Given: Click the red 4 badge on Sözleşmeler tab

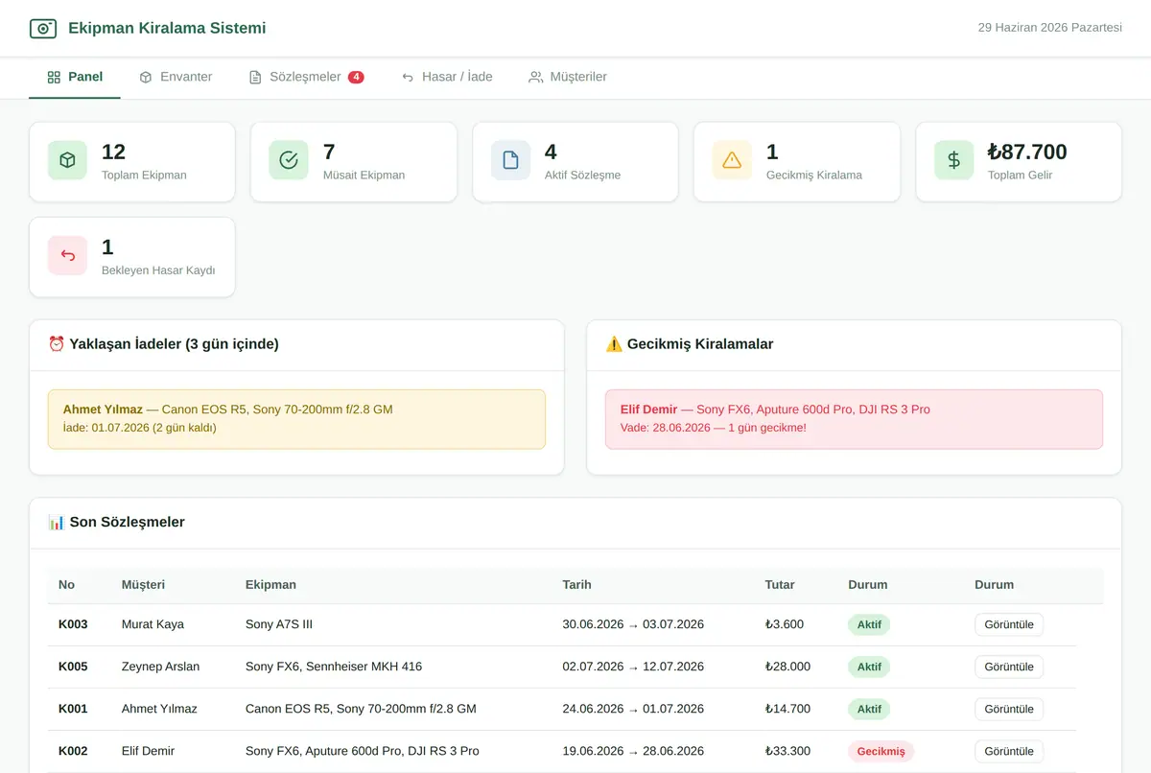Looking at the screenshot, I should [356, 77].
